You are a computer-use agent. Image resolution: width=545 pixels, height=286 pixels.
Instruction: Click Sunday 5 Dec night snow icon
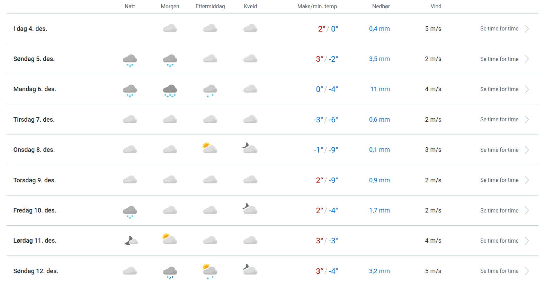tap(130, 60)
